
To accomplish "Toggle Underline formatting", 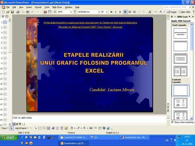I will click(x=120, y=12).
